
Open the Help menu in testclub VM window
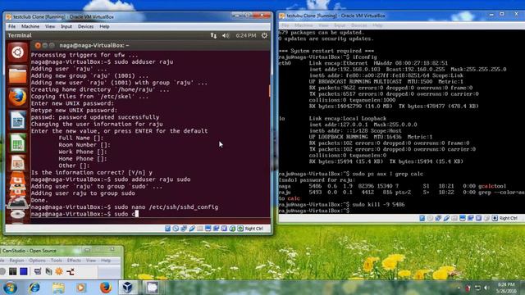(104, 26)
